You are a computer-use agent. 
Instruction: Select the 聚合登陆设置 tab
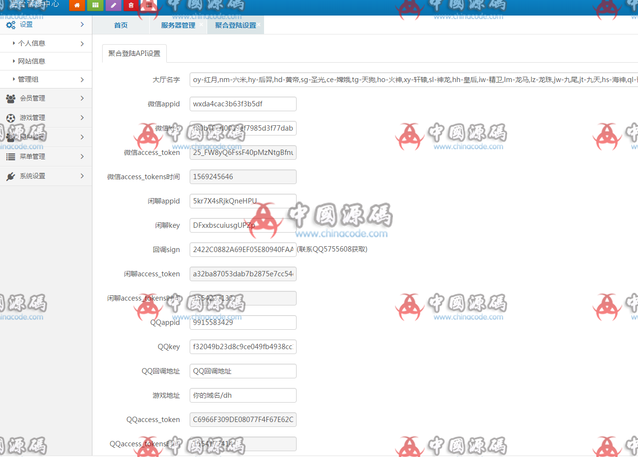(235, 25)
